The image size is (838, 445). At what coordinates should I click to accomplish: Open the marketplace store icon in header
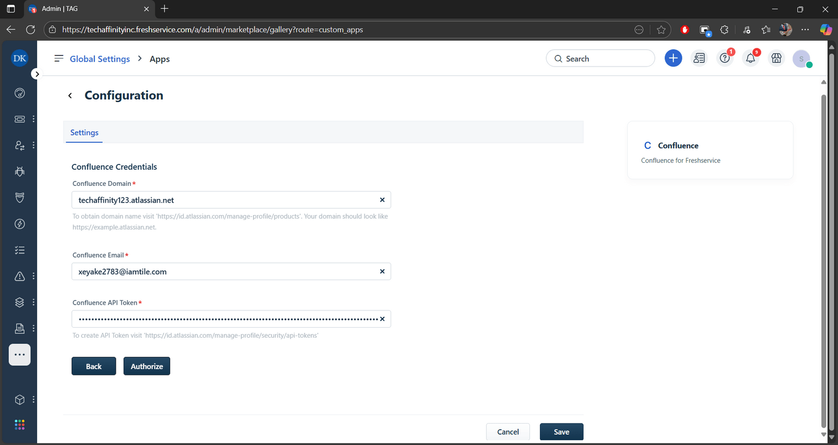776,58
